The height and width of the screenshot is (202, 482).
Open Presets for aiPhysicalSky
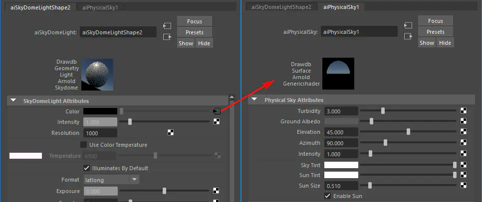point(436,32)
